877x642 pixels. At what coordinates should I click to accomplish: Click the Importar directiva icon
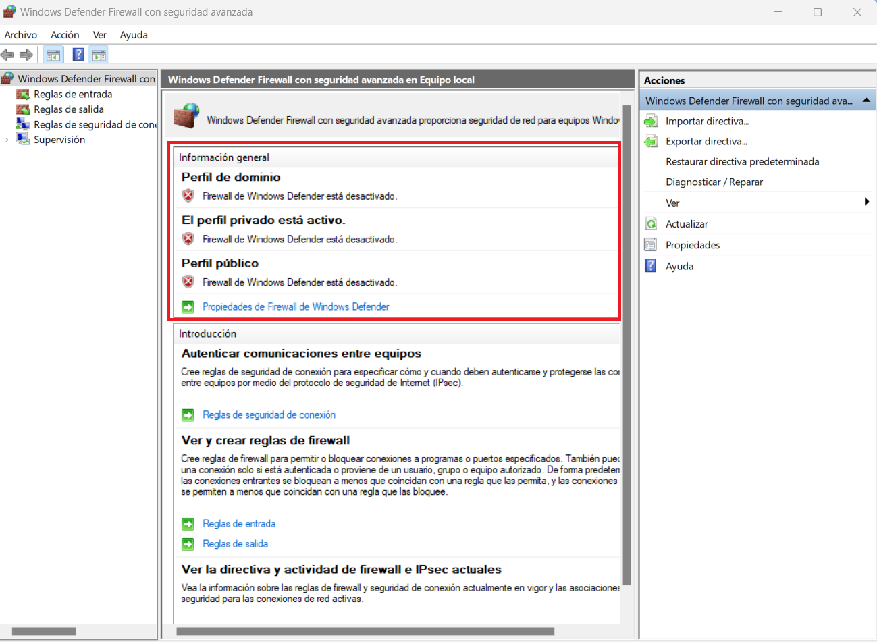click(651, 122)
